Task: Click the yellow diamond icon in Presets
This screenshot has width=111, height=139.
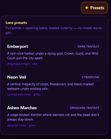Action: coord(87,8)
